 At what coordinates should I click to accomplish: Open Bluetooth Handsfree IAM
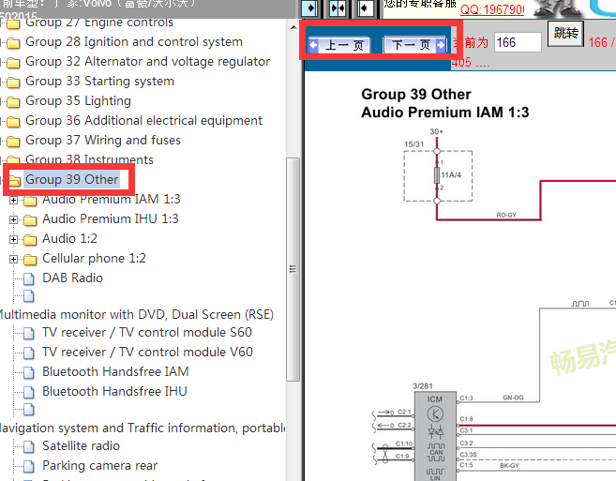[115, 371]
